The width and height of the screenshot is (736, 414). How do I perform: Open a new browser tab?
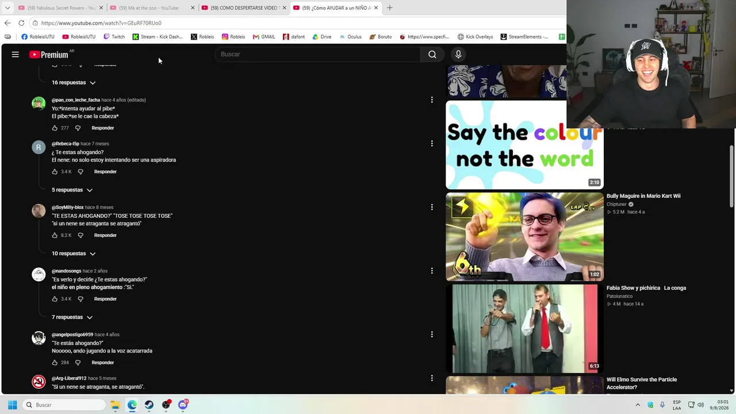point(390,7)
